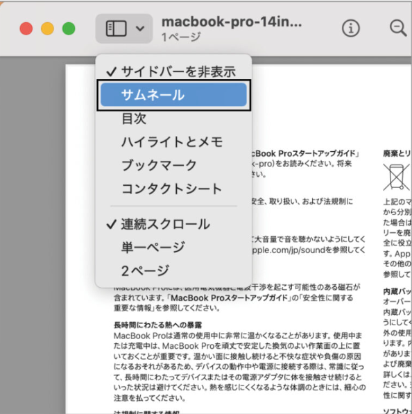The image size is (412, 414).
Task: Click the 1ページ page count subtitle
Action: (181, 37)
